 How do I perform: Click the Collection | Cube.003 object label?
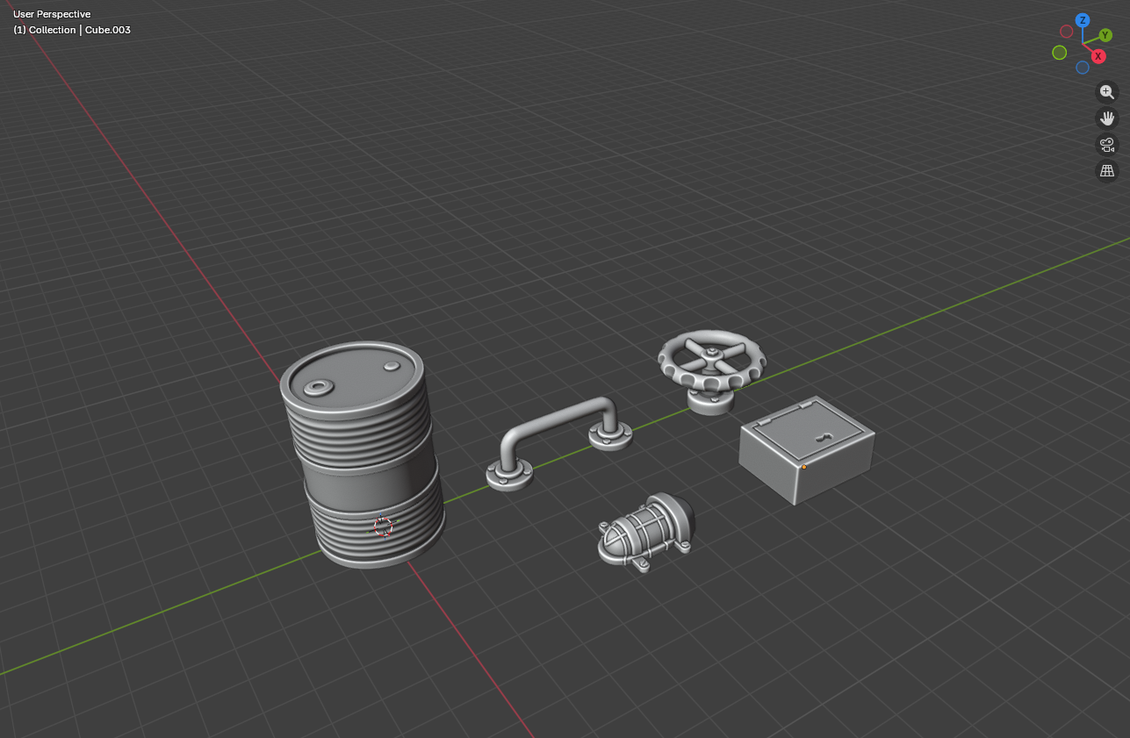(x=72, y=30)
